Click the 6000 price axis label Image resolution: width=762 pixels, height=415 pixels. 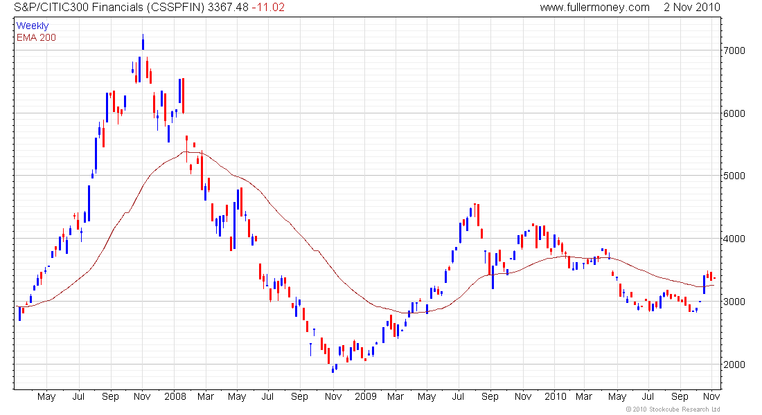tap(734, 113)
